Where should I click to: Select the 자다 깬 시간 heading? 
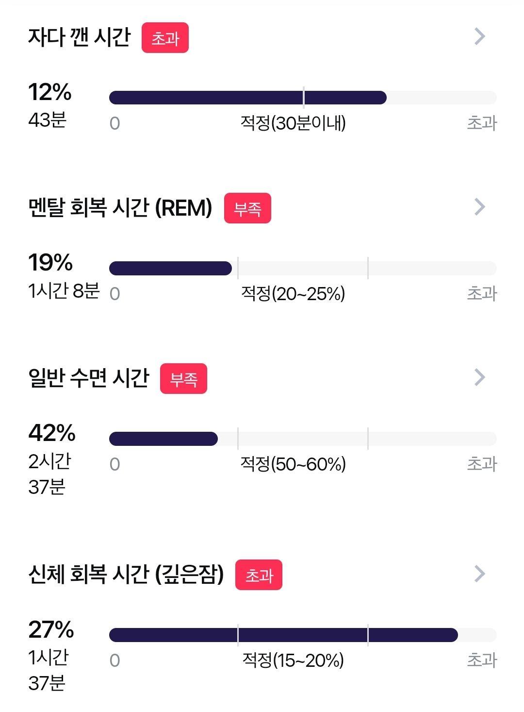click(x=80, y=37)
